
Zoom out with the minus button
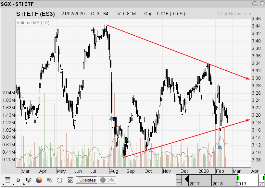(179, 182)
